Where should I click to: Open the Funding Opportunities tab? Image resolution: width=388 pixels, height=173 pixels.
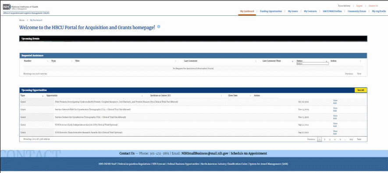pyautogui.click(x=271, y=11)
